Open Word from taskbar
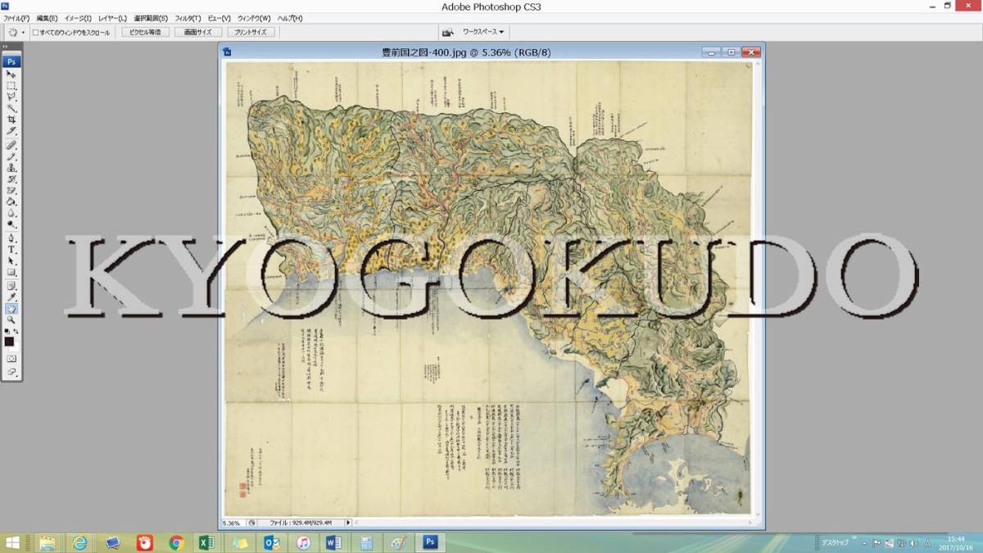This screenshot has height=553, width=983. 334,542
